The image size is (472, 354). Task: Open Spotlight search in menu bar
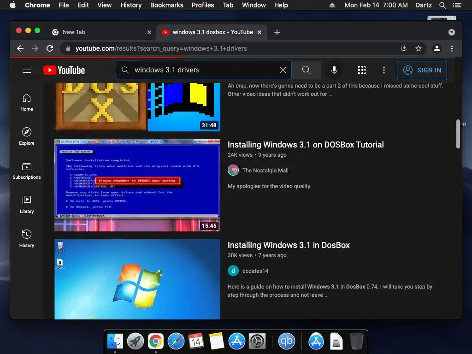pyautogui.click(x=442, y=5)
